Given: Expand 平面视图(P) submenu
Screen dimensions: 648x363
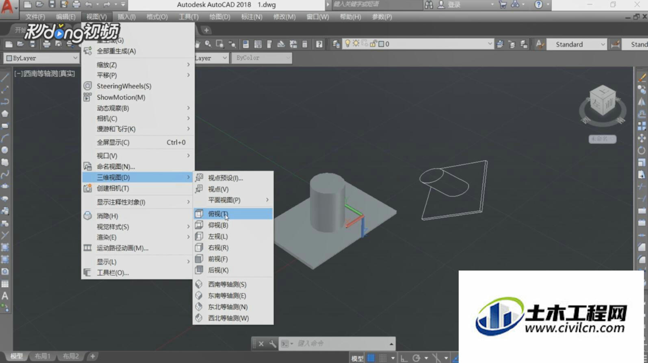Looking at the screenshot, I should coord(233,200).
